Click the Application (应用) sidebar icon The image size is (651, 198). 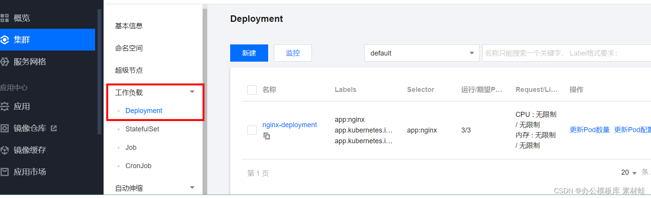[5, 106]
